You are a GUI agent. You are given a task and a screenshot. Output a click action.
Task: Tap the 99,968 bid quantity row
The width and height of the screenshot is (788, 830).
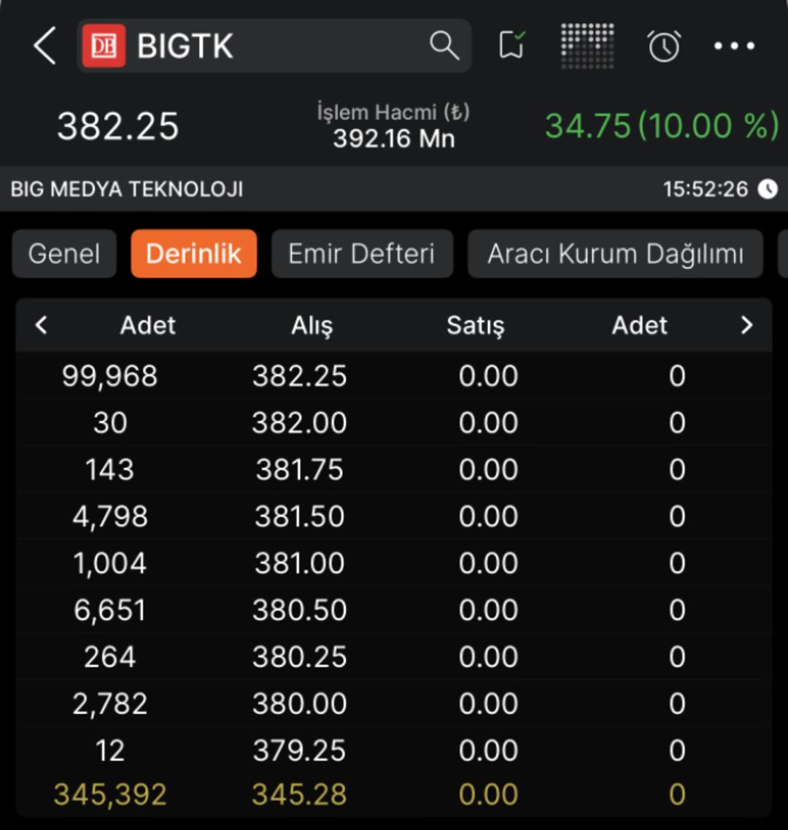(x=109, y=376)
